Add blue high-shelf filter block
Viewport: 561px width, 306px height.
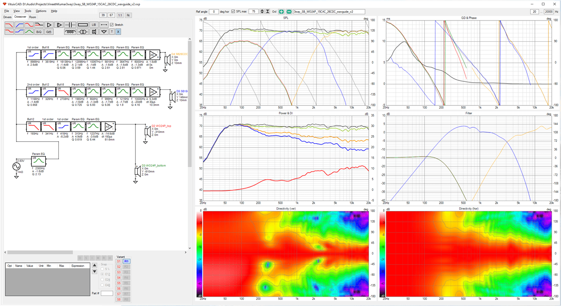point(19,32)
